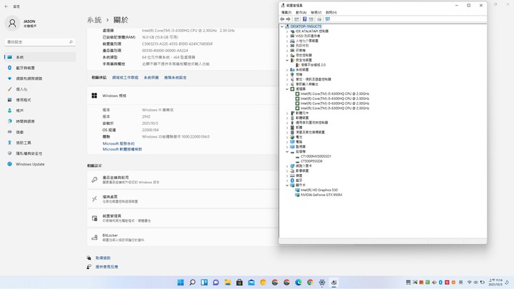Open taskbar Search magnifier
This screenshot has width=514, height=289.
[x=193, y=283]
